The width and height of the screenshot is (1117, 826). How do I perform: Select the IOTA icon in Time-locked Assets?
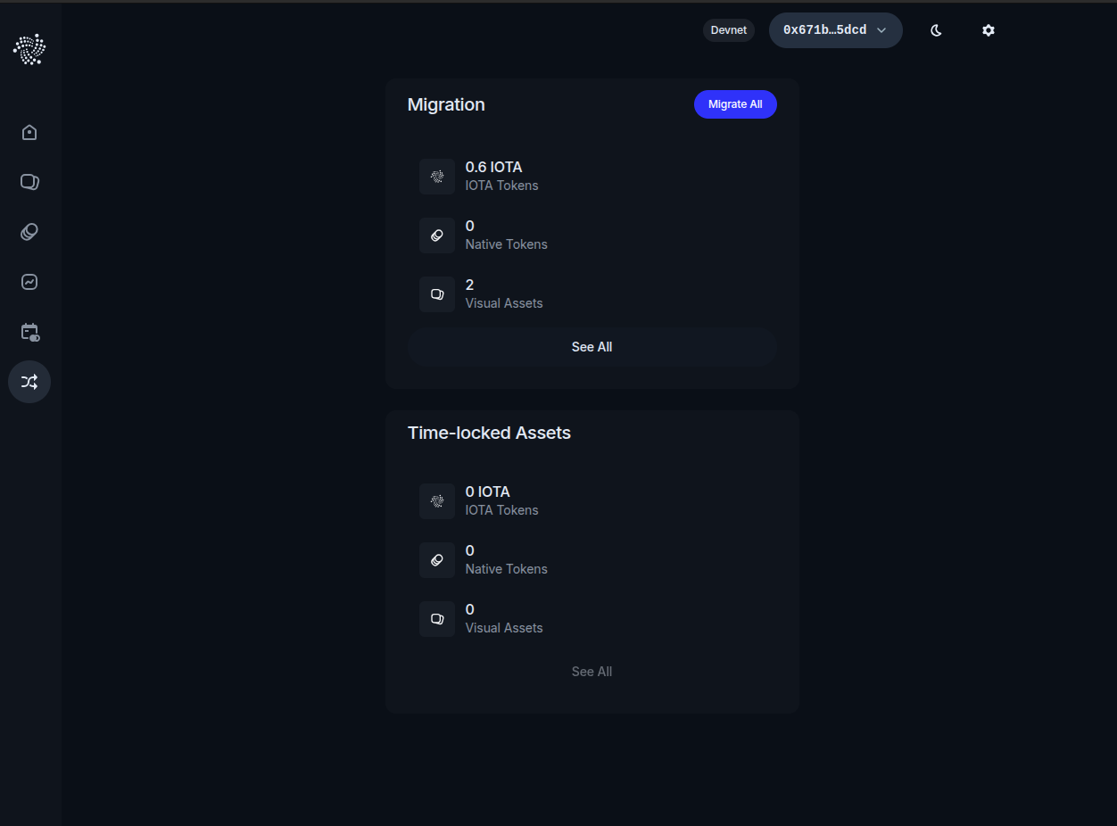click(436, 500)
